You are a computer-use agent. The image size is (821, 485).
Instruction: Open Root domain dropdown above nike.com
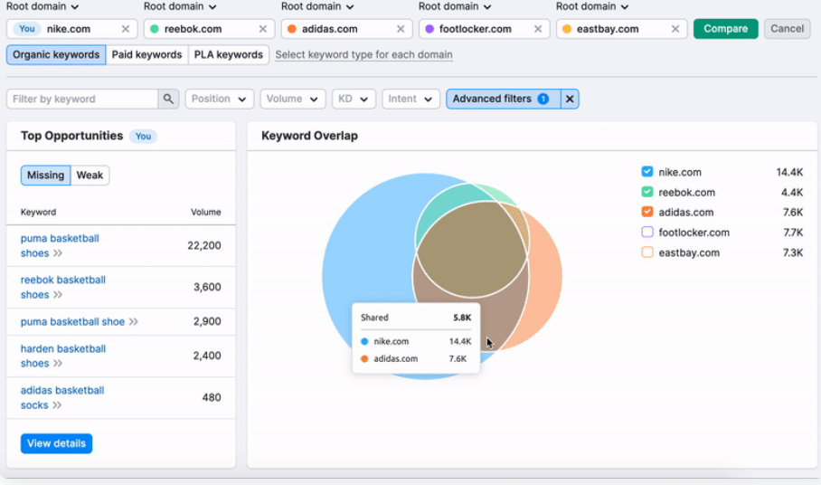click(x=42, y=7)
